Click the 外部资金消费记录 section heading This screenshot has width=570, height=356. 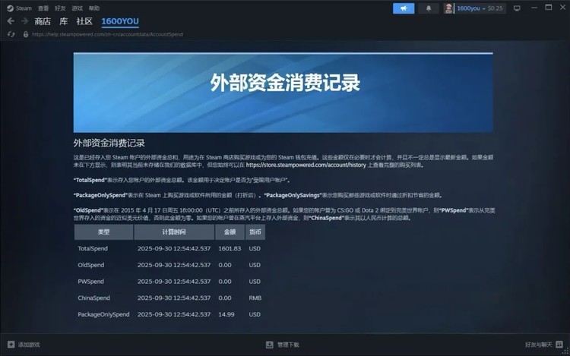click(x=109, y=143)
